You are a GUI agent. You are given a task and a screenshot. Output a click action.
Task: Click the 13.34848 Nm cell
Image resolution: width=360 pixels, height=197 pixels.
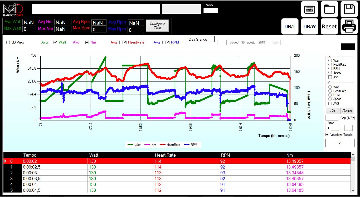pos(318,173)
